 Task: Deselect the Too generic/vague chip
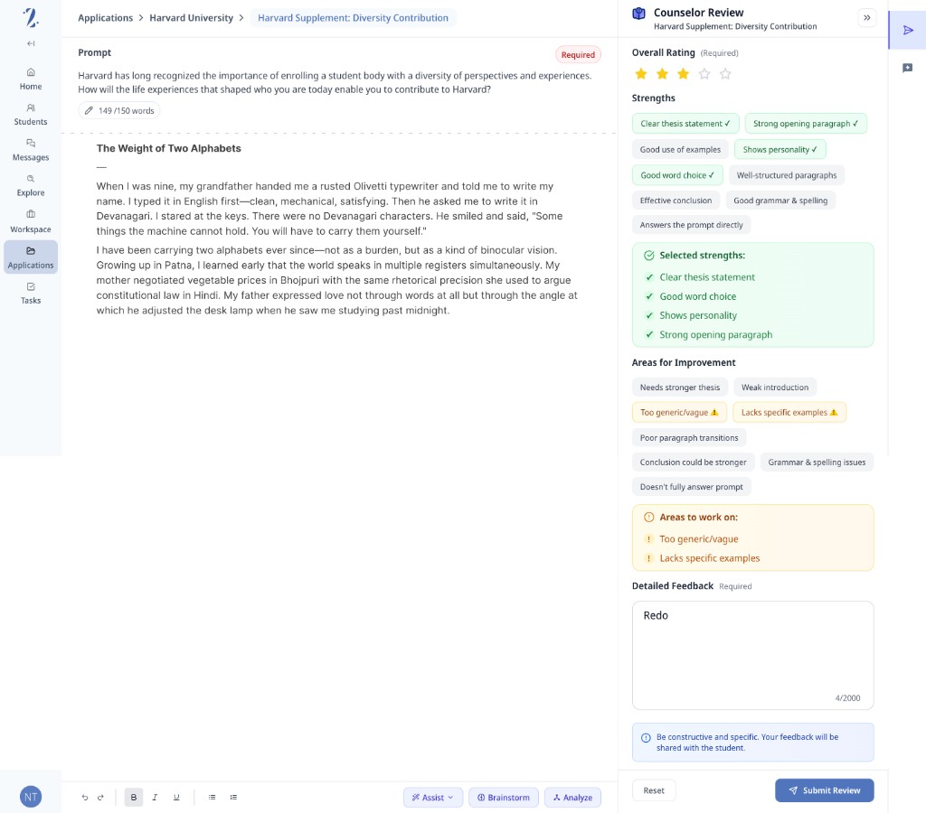680,413
